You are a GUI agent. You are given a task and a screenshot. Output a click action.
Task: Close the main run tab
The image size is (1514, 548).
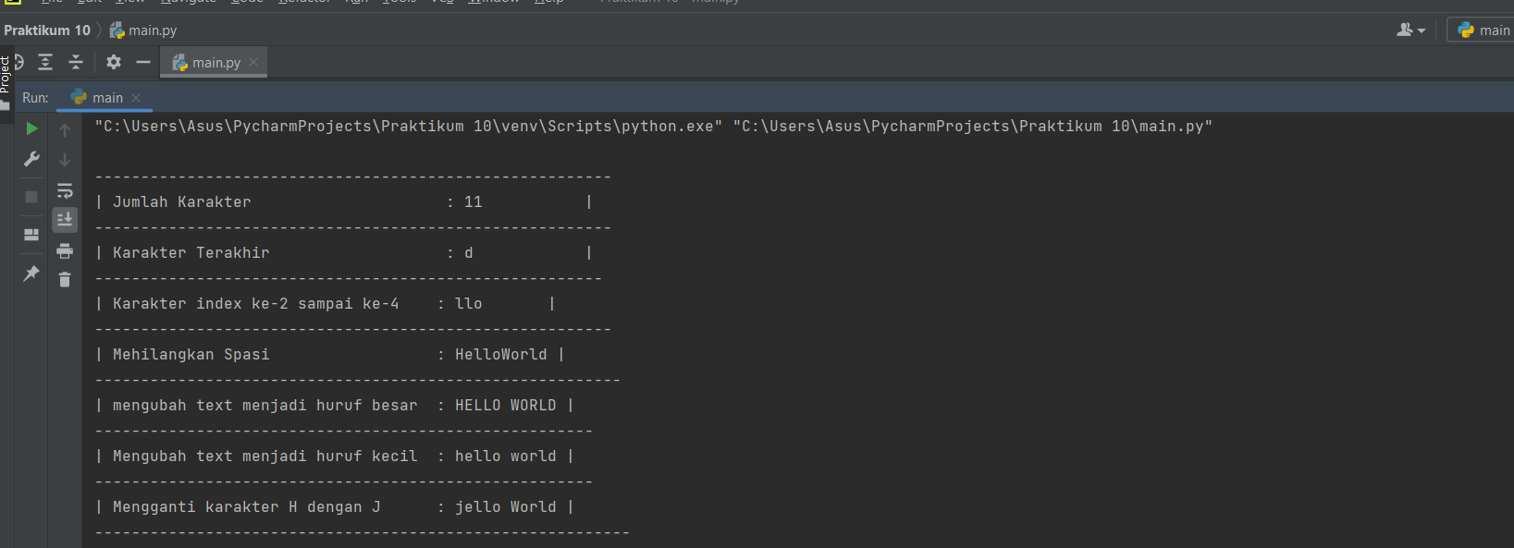click(x=136, y=97)
